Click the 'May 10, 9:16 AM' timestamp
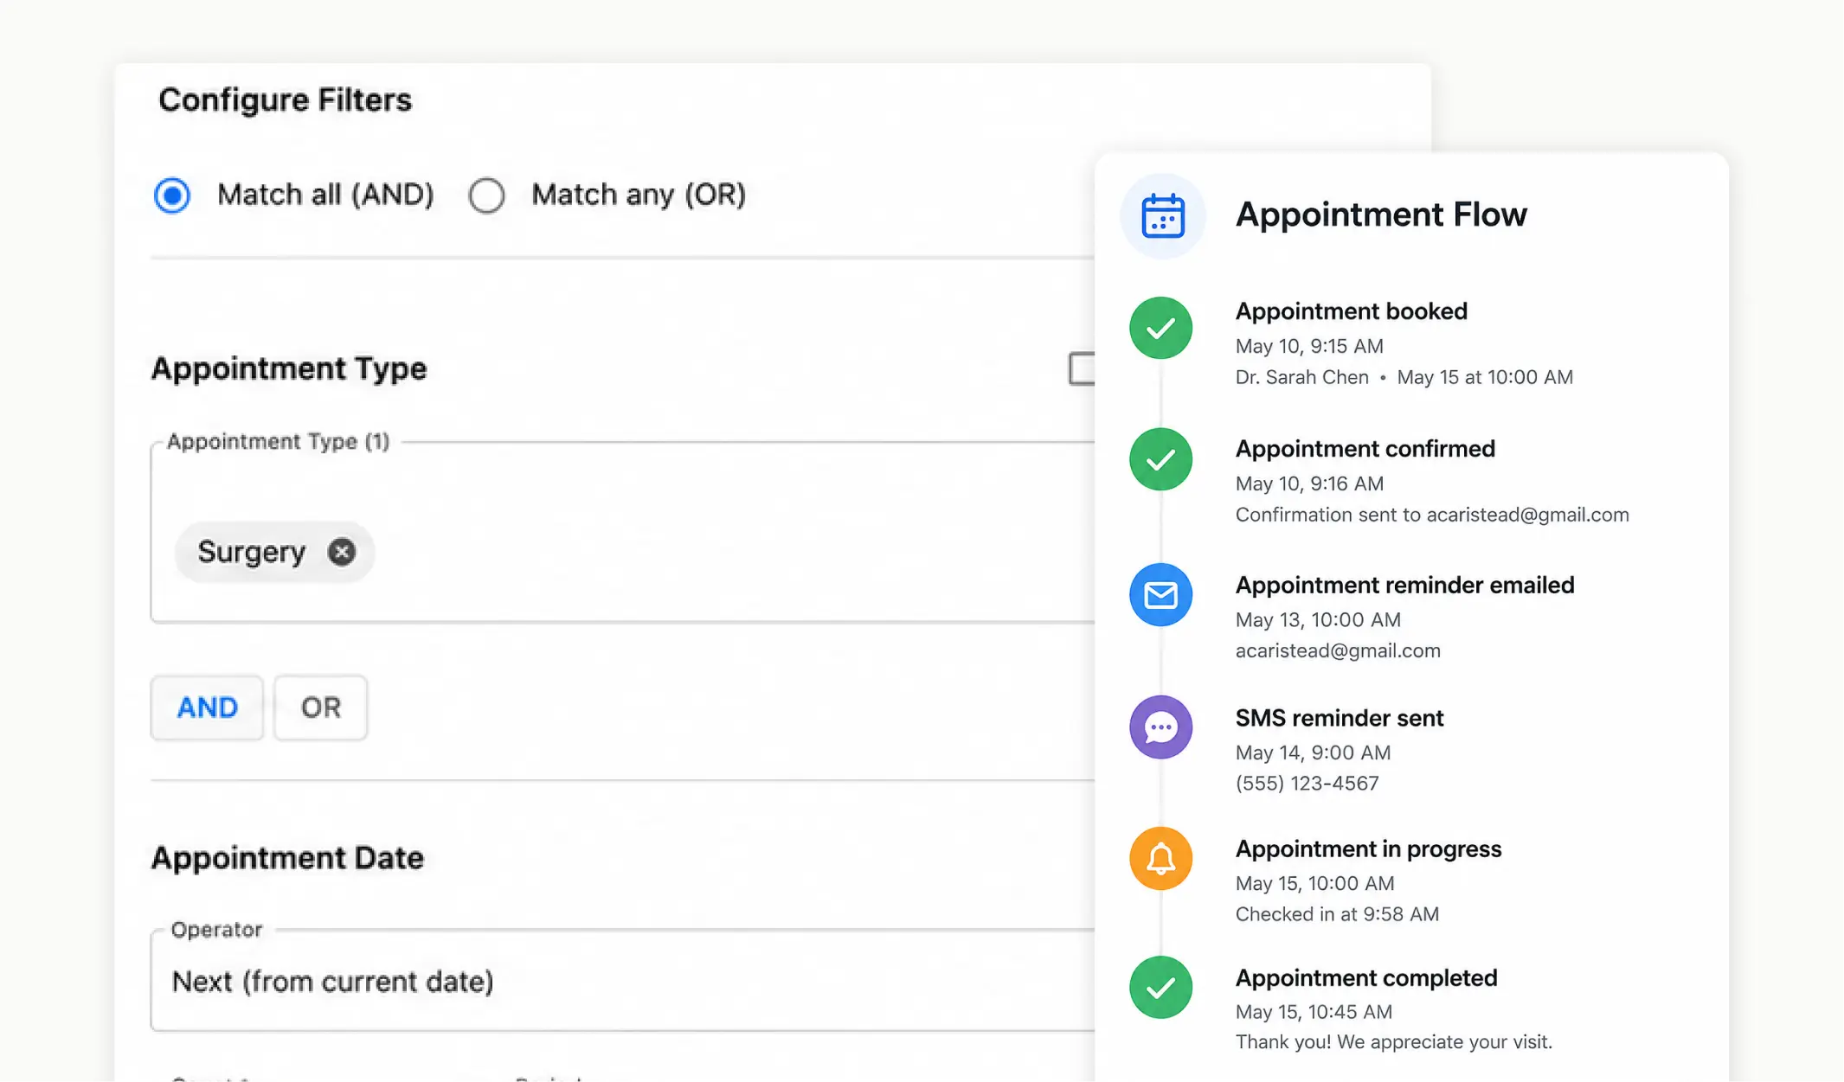Viewport: 1844px width, 1082px height. (1309, 483)
